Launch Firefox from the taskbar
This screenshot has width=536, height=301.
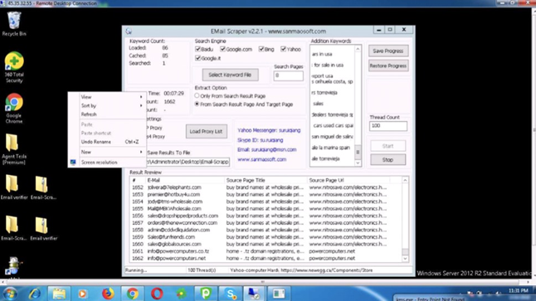(108, 294)
